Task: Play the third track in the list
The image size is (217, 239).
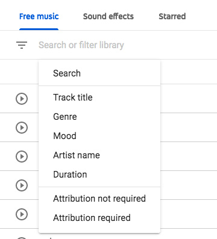Action: pos(22,157)
